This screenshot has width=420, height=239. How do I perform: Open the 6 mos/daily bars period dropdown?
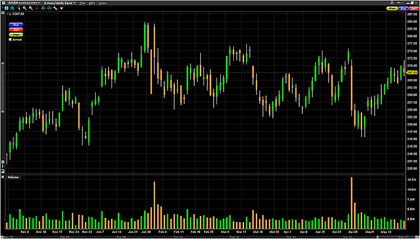click(75, 3)
